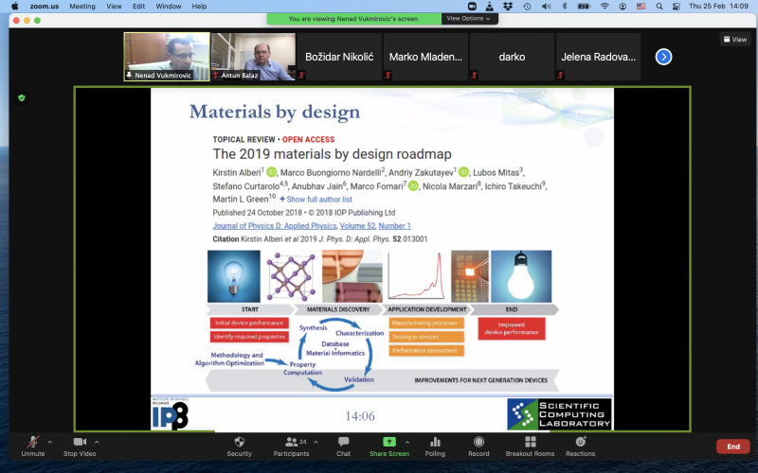Open the Reactions menu
The width and height of the screenshot is (758, 473).
[581, 446]
